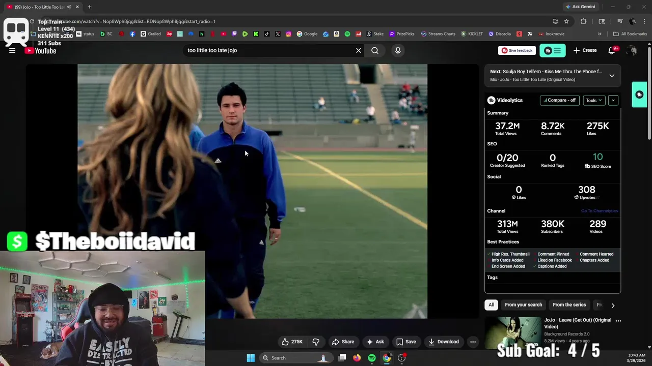Open the Twitch bookmark icon
Viewport: 652px width, 366px height.
click(234, 34)
